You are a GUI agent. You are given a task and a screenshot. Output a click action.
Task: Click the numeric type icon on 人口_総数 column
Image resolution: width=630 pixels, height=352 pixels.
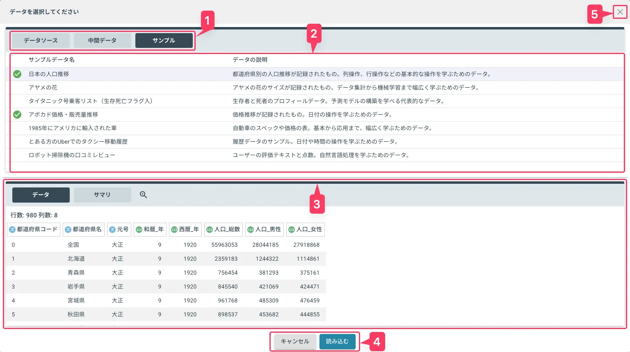(210, 230)
